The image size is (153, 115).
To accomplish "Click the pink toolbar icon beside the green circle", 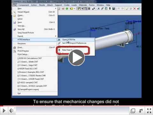I will (x=63, y=9).
